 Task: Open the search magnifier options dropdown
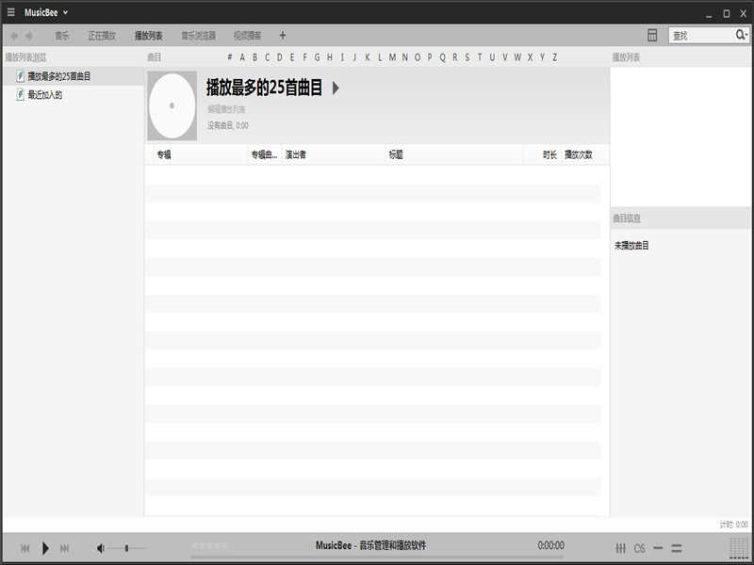point(742,35)
